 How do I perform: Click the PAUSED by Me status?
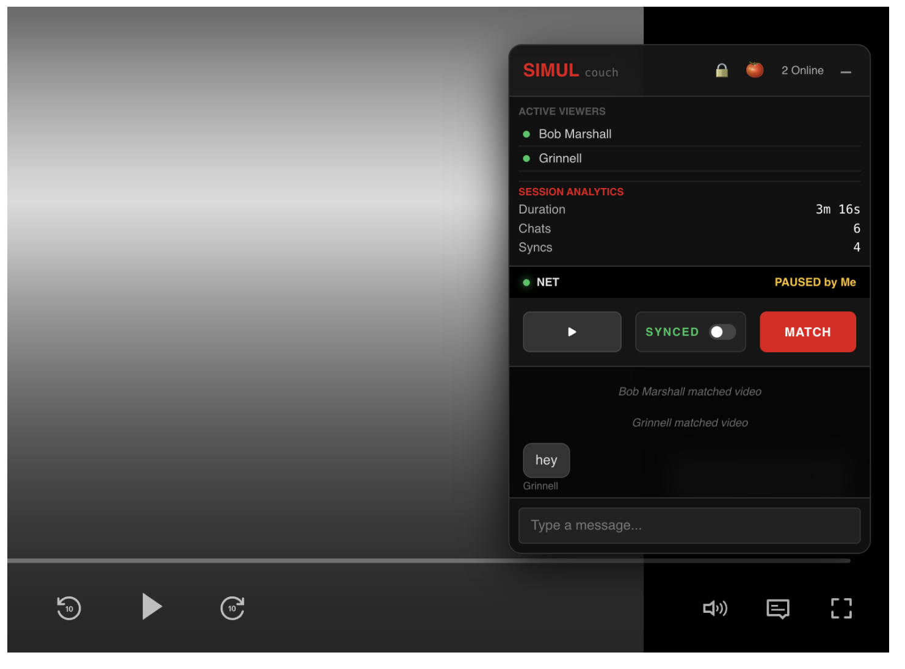tap(815, 283)
